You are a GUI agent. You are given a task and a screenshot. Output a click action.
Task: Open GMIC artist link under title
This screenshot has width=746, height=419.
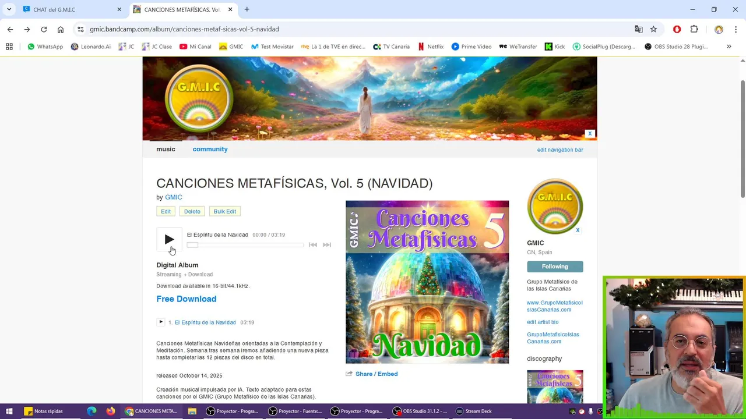pos(173,197)
